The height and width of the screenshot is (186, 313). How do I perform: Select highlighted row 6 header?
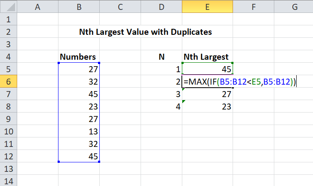9,81
